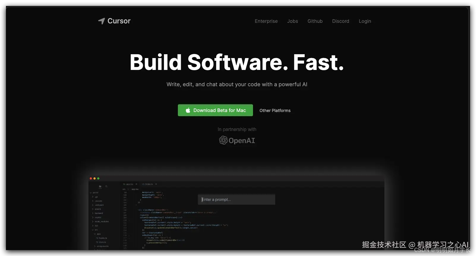The width and height of the screenshot is (476, 256).
Task: Collapse the portal root folder
Action: (94, 193)
